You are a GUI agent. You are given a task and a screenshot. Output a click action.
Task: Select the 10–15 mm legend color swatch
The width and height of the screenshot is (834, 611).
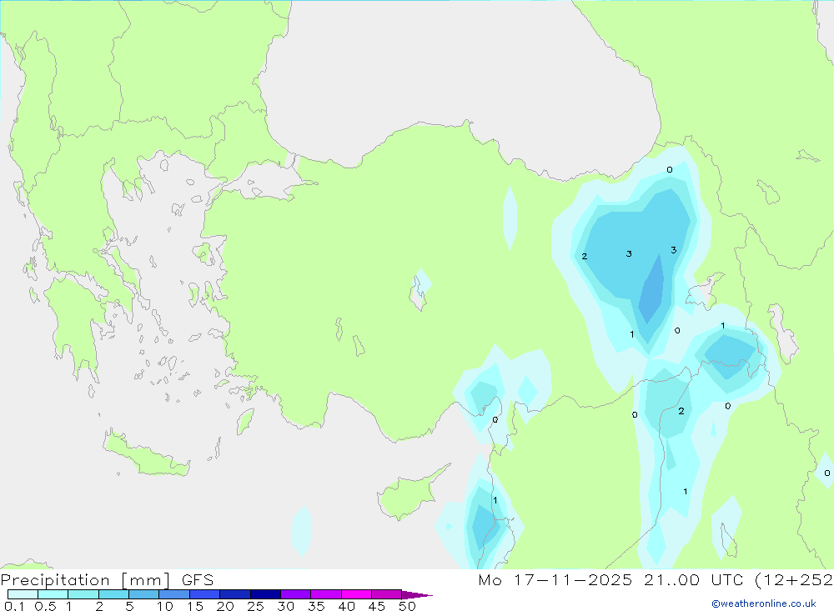click(174, 594)
